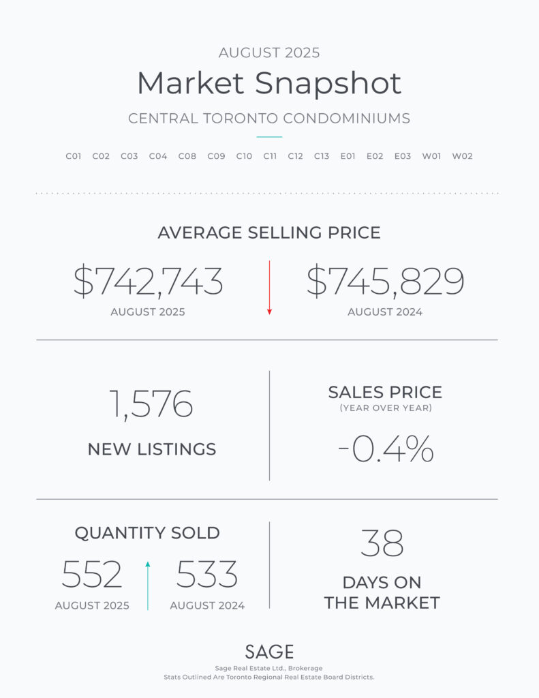Select district code C13
This screenshot has width=539, height=698.
pos(322,156)
